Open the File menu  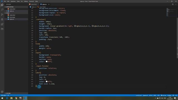click(x=5, y=1)
